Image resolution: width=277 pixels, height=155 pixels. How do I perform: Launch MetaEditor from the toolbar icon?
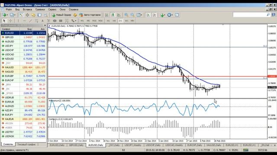(75, 15)
